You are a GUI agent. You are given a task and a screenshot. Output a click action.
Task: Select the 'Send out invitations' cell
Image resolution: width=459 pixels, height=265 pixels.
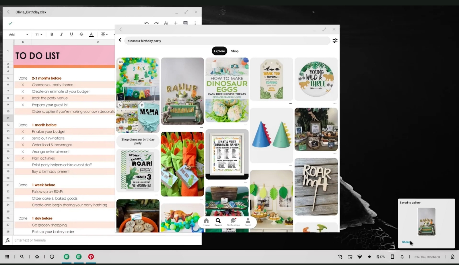click(48, 138)
